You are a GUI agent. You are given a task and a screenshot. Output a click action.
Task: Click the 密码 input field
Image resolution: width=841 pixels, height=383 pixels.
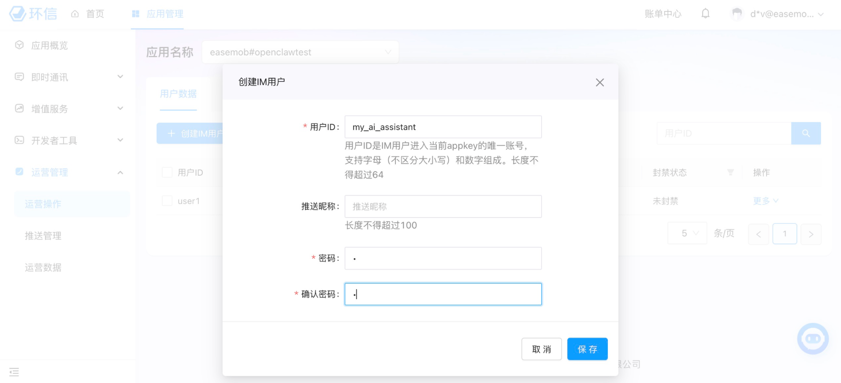[443, 258]
